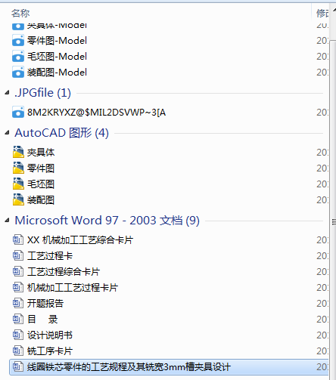336x380 pixels.
Task: Select the file 零件图-Model
Action: coord(57,41)
